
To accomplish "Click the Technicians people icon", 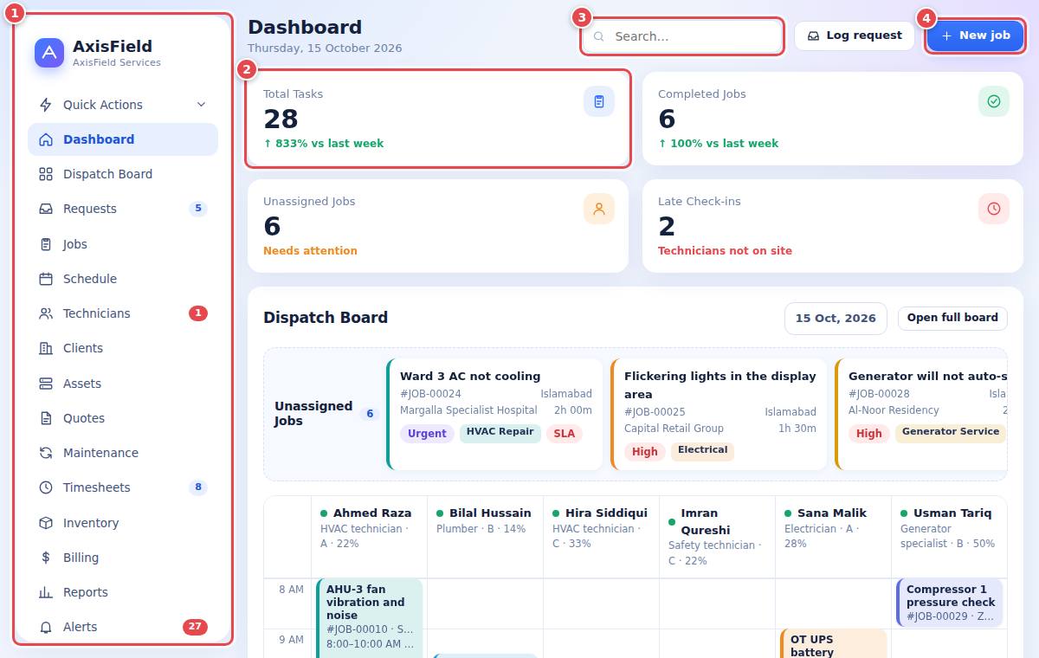I will click(46, 313).
